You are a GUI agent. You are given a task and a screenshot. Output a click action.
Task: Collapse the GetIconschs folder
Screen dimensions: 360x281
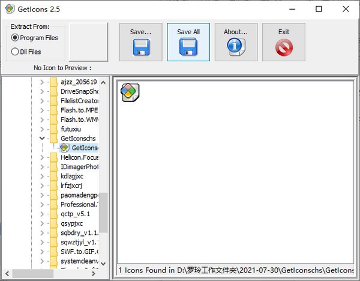pyautogui.click(x=41, y=139)
